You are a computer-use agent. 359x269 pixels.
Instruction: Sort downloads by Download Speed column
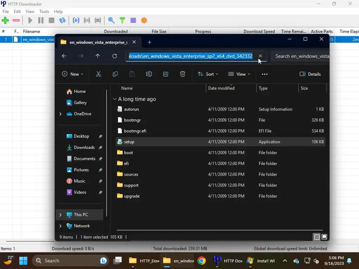(258, 31)
